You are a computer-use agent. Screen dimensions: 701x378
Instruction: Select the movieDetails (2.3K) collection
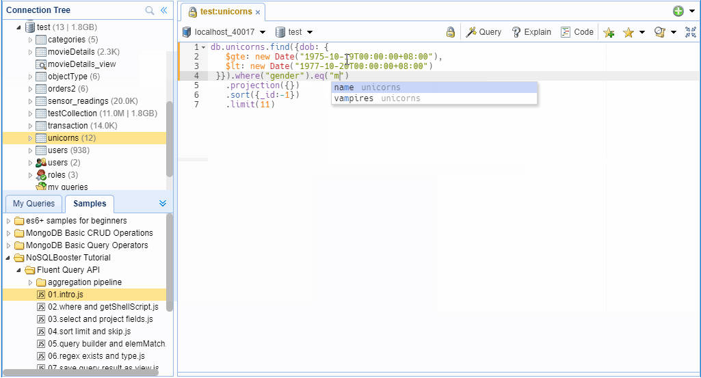click(x=83, y=52)
